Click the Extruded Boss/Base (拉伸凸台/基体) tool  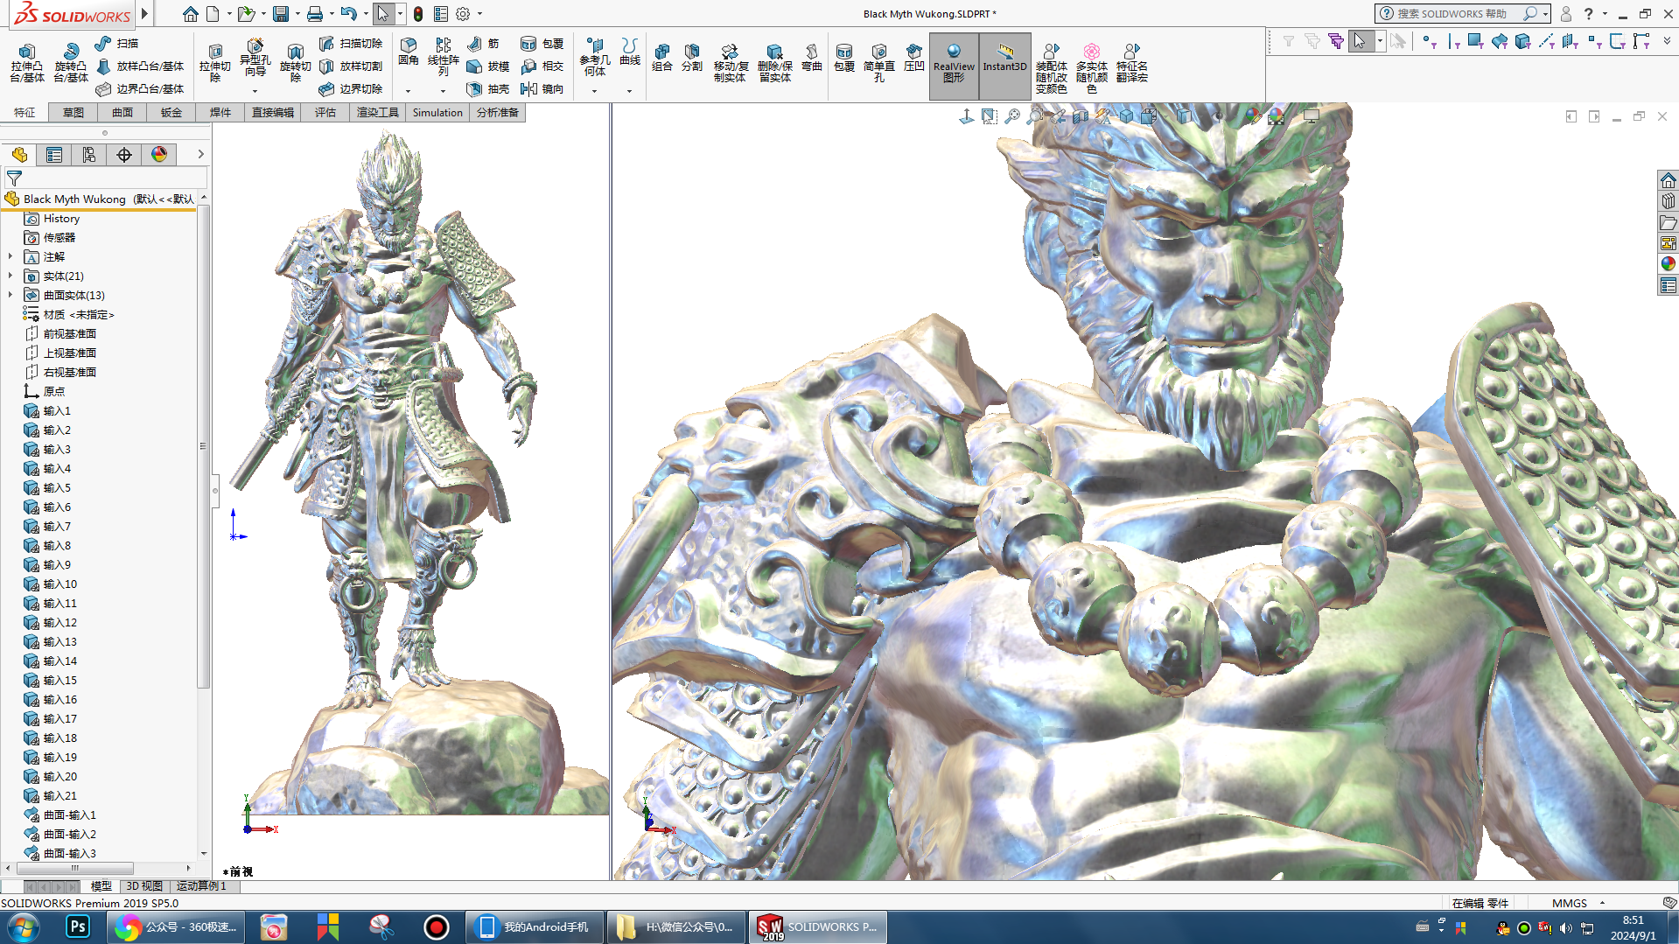click(x=27, y=63)
